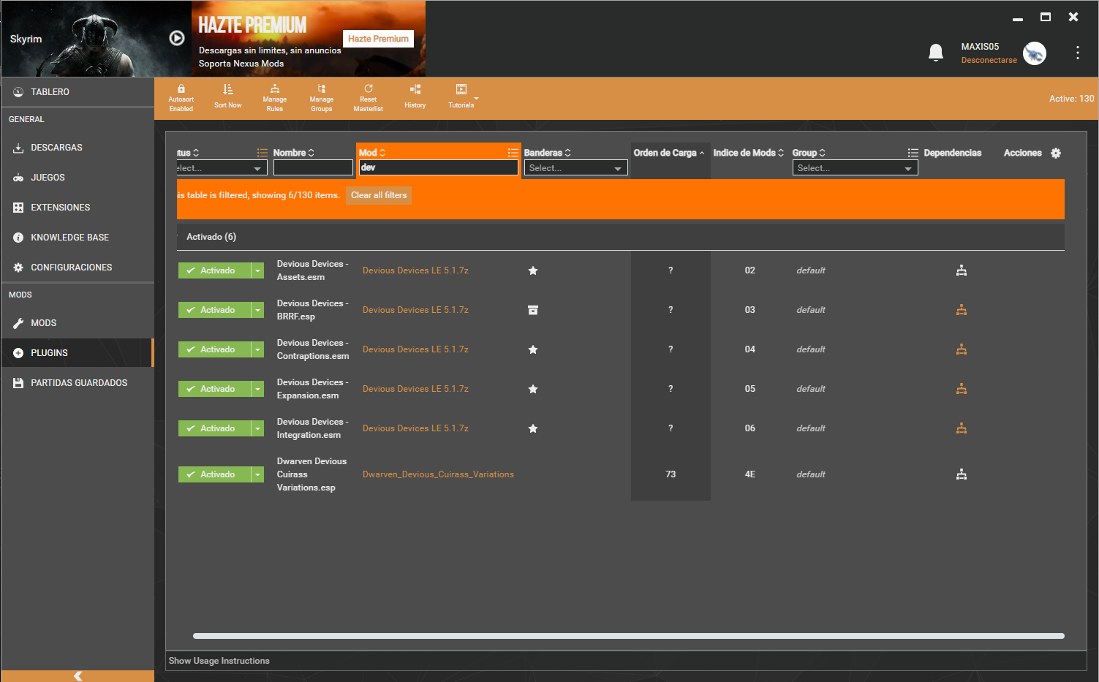Open the Tablero dashboard page
1099x682 pixels.
[x=78, y=92]
